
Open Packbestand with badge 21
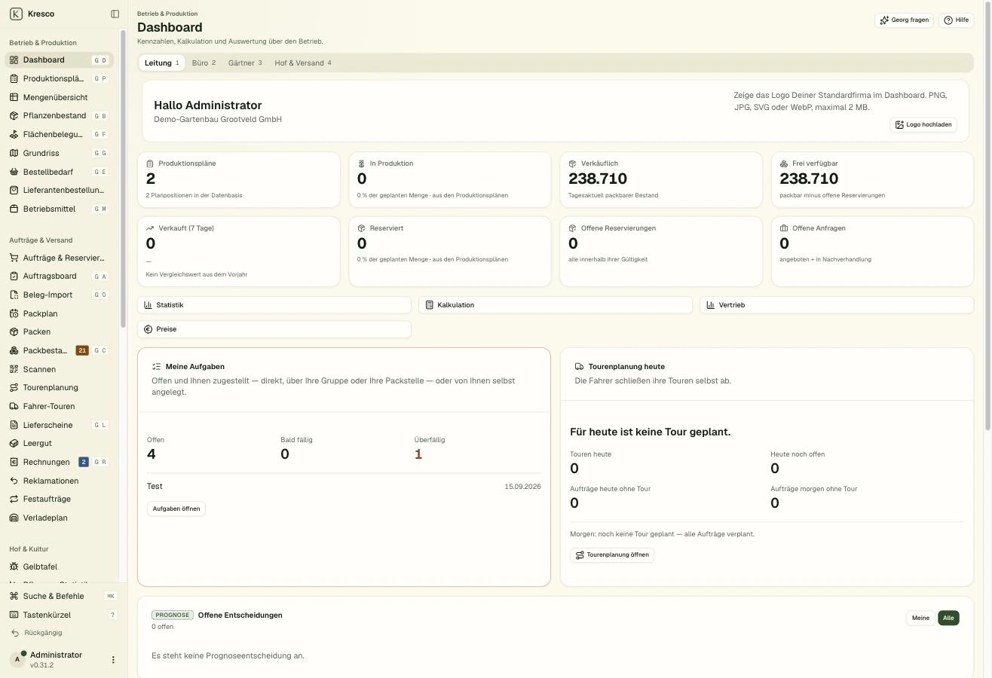[x=59, y=350]
